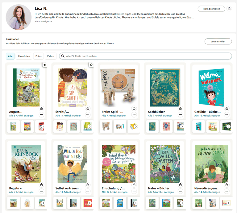Open Alle 12 Artikel anzeigen link

pos(114,192)
